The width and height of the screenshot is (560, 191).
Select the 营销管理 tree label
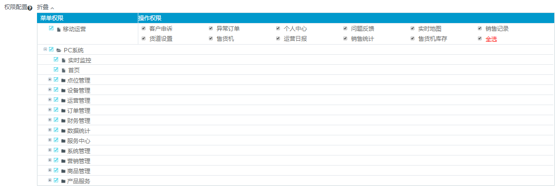(79, 161)
